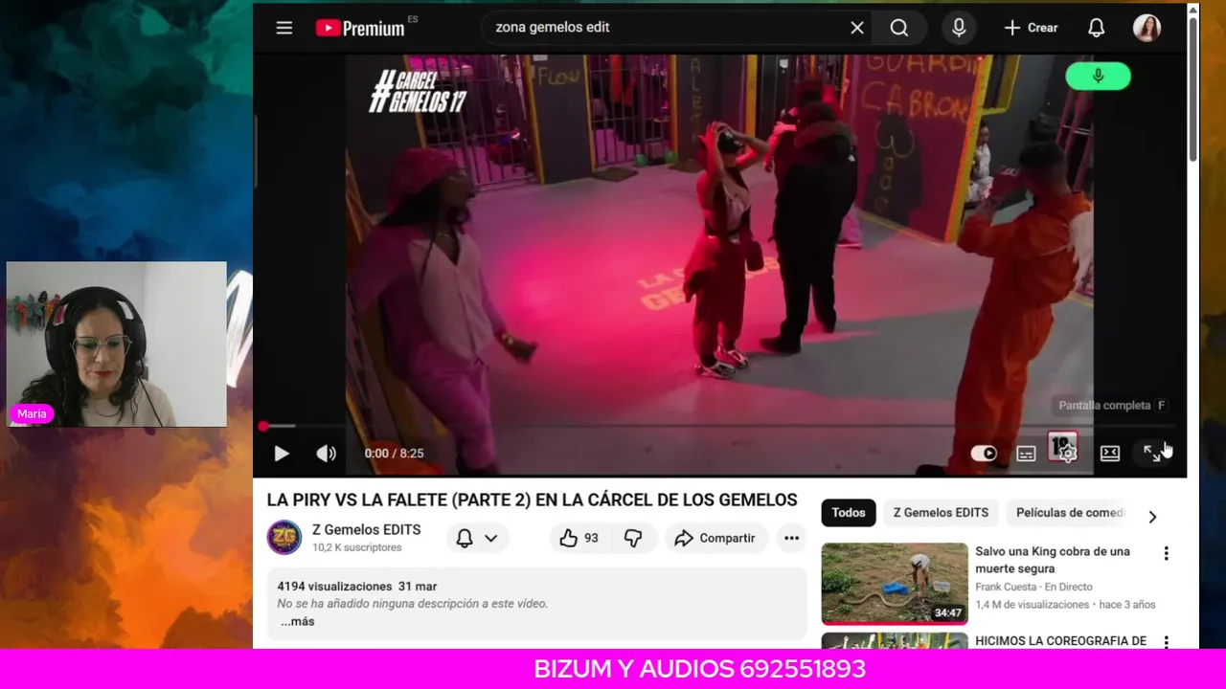
Task: Expand the description with ...más
Action: point(297,622)
